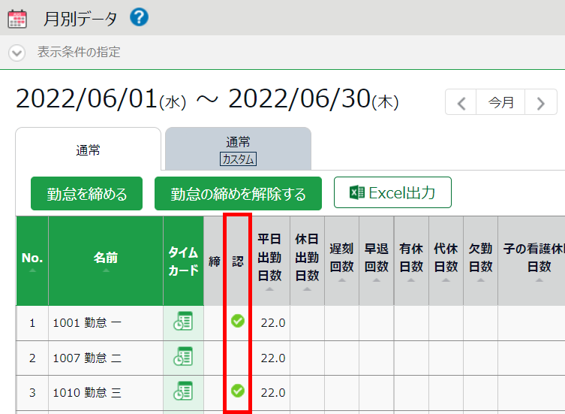Select the first 通常 tab
The image size is (565, 414).
point(88,150)
